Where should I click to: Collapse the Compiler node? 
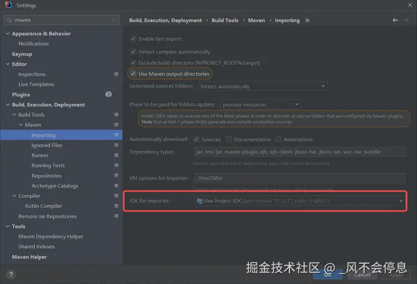click(x=14, y=196)
